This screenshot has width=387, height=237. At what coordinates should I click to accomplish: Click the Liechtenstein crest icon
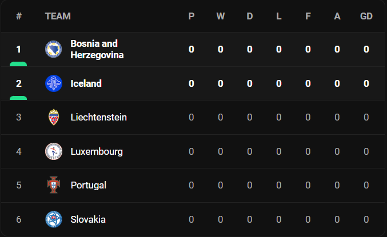tap(54, 117)
